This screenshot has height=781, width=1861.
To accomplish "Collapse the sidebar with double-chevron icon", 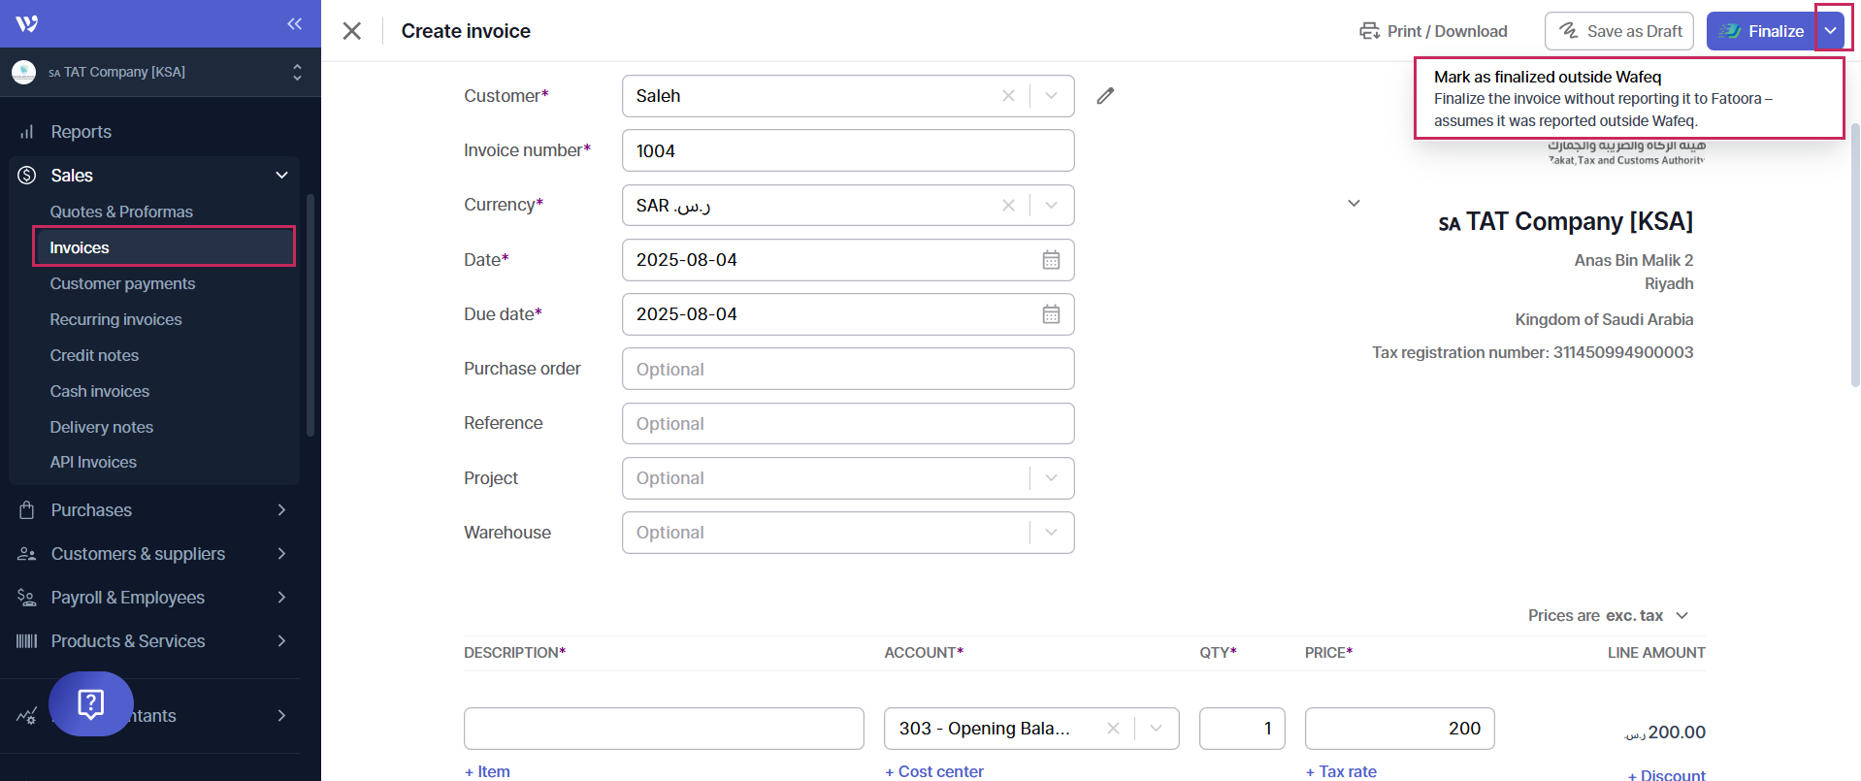I will click(x=294, y=23).
